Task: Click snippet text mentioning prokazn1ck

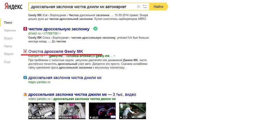Action: pos(88,39)
